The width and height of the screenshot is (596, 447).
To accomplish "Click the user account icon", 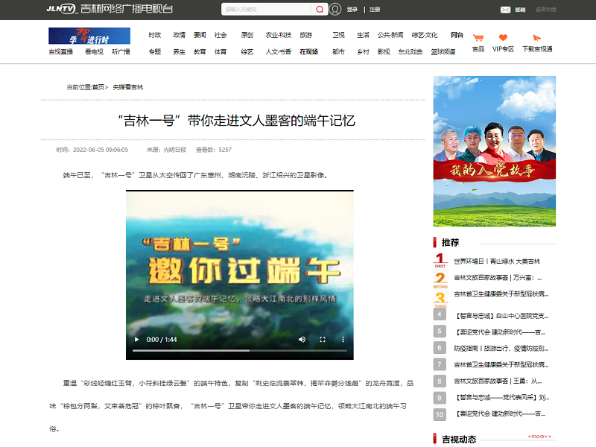I will [x=335, y=10].
